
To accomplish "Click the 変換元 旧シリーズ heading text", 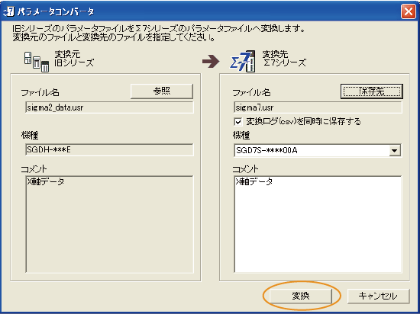I will pos(74,59).
